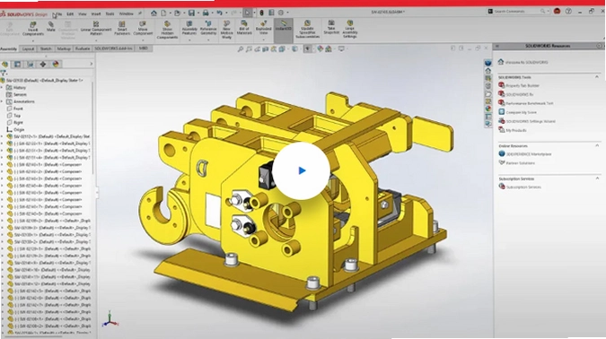Click the Insert Components tool
The image size is (606, 339).
[x=33, y=30]
